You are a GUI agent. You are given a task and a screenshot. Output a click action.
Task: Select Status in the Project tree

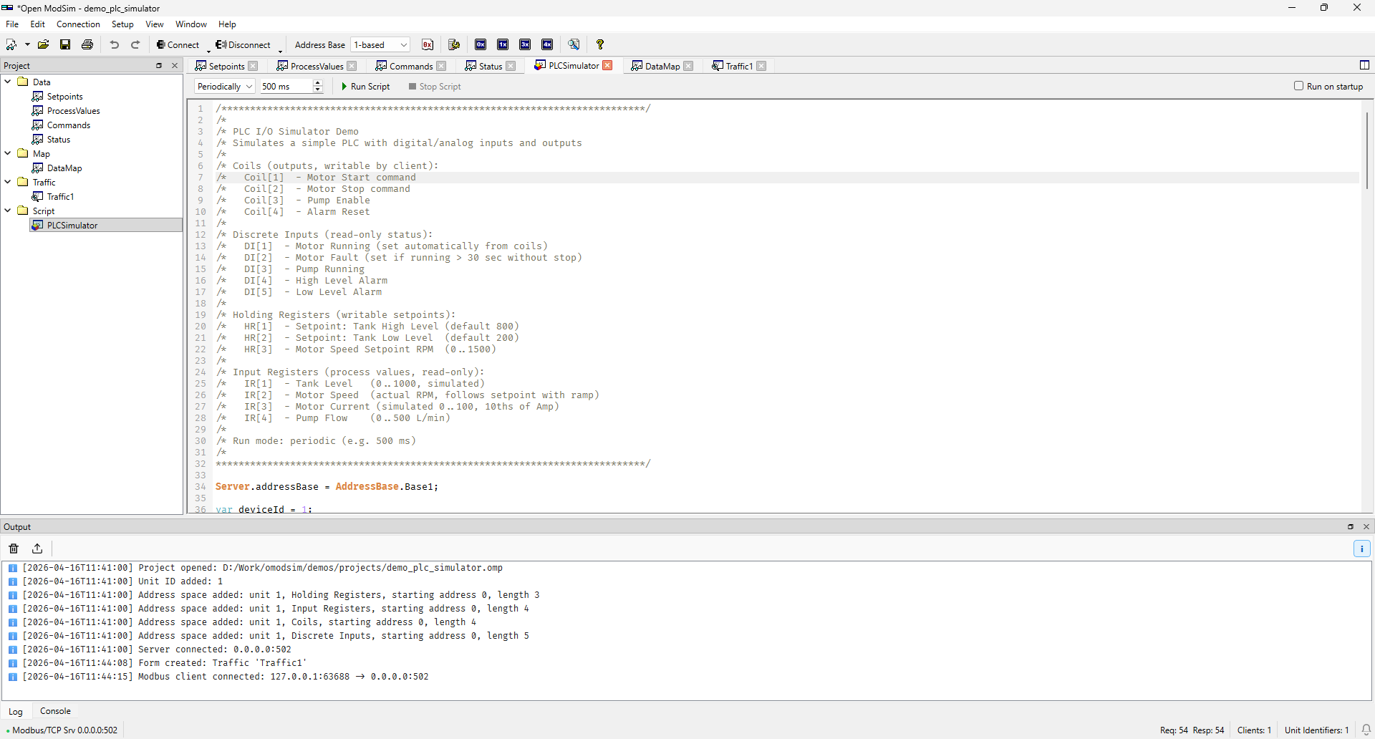(58, 139)
